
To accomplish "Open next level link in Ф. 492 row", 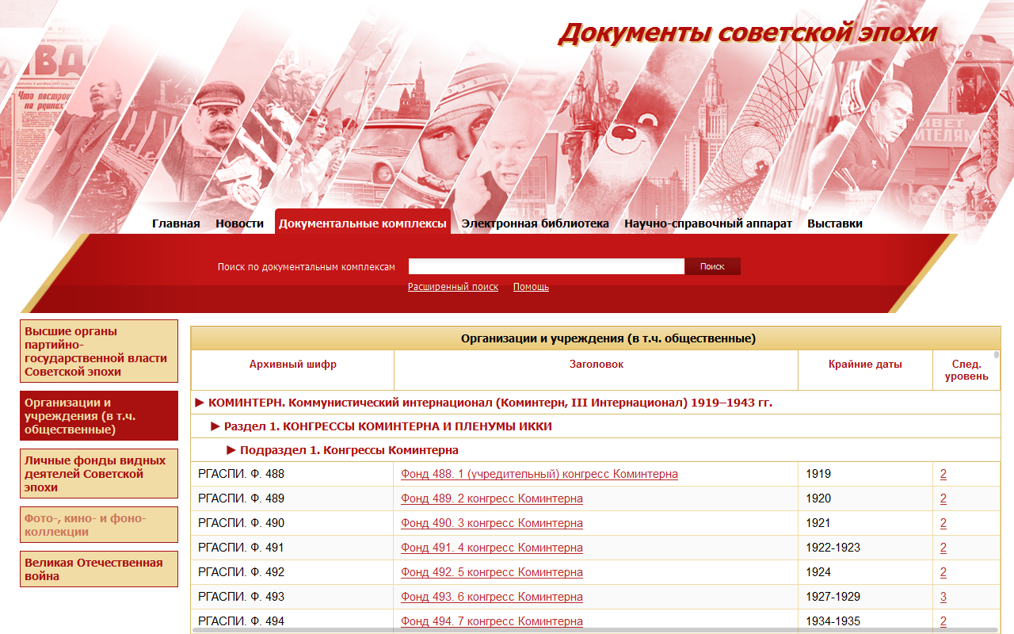I will (x=943, y=572).
